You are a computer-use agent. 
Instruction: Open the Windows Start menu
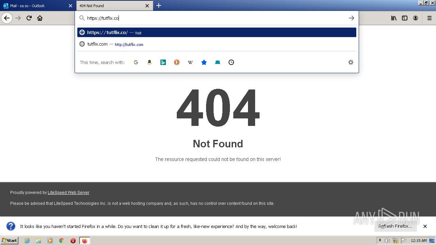click(10, 241)
